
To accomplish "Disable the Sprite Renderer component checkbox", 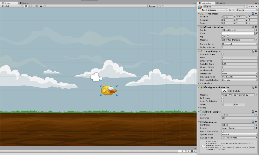I will [x=205, y=27].
